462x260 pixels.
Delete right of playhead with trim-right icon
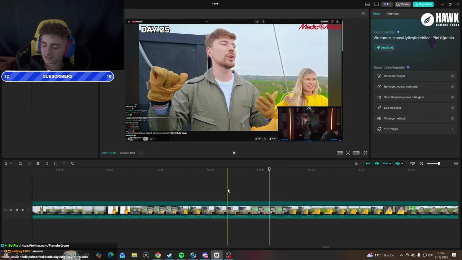point(55,164)
